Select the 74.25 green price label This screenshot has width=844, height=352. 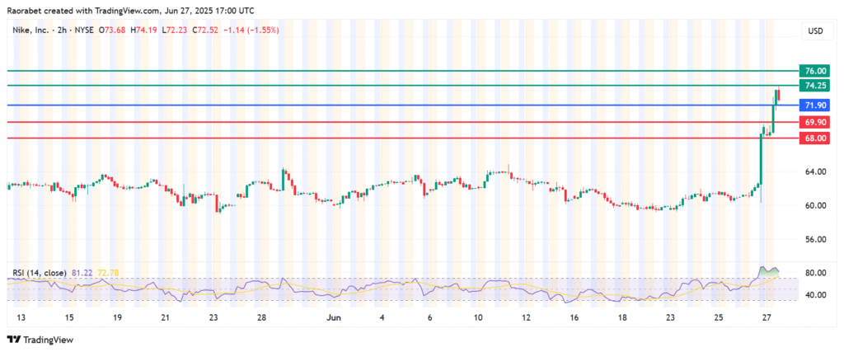click(x=814, y=86)
